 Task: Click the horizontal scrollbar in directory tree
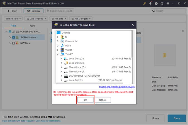tap(90, 83)
